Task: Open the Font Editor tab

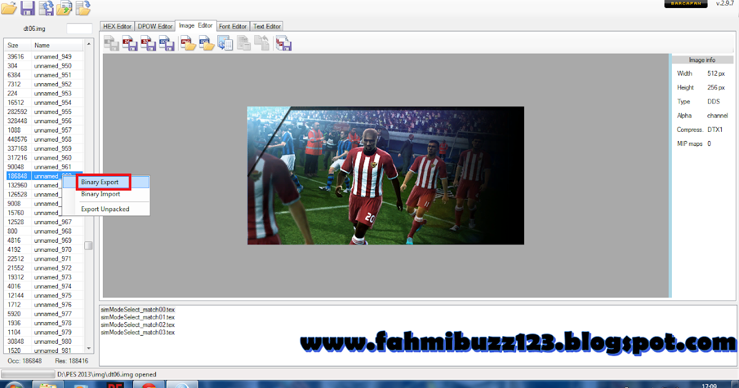Action: (x=233, y=26)
